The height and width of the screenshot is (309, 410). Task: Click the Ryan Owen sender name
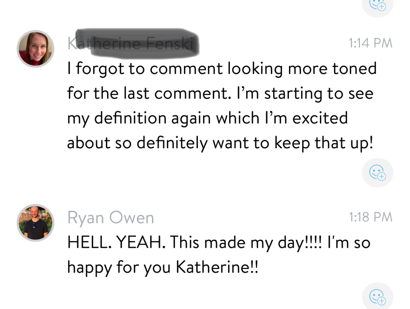click(110, 218)
